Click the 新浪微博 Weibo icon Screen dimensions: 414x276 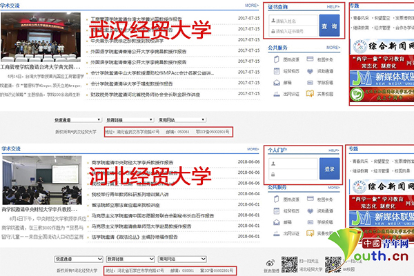tap(270, 263)
